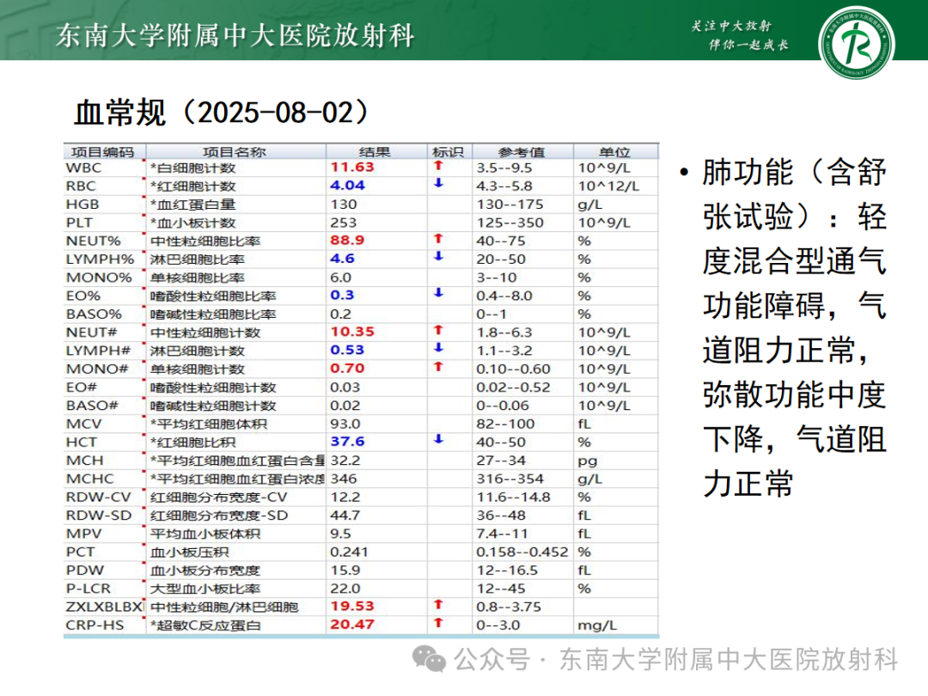
Task: Click the 参考值 column header
Action: (516, 150)
